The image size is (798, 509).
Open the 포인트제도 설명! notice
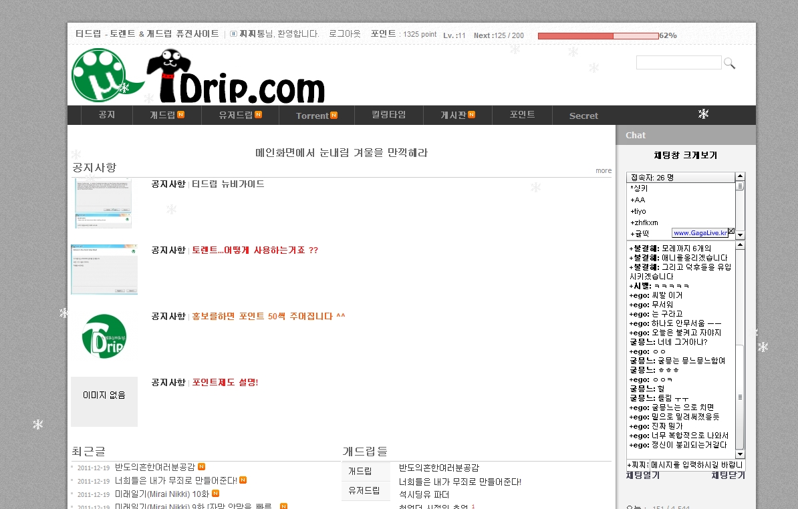tap(225, 382)
